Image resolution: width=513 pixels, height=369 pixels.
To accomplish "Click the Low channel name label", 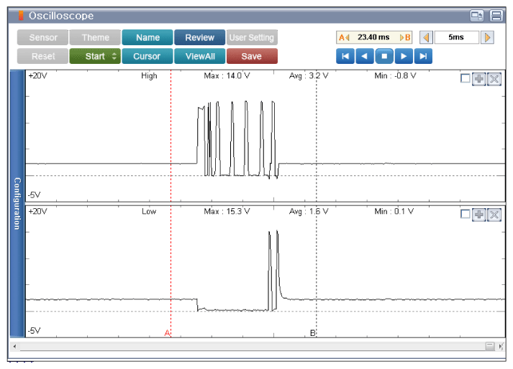I will (149, 212).
